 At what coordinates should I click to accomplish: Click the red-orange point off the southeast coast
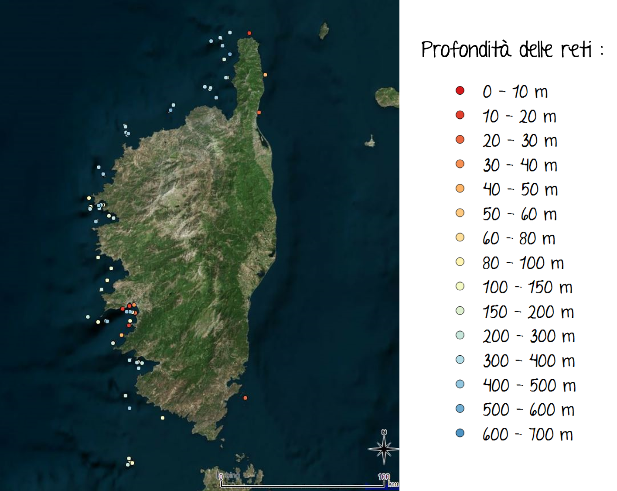click(245, 398)
